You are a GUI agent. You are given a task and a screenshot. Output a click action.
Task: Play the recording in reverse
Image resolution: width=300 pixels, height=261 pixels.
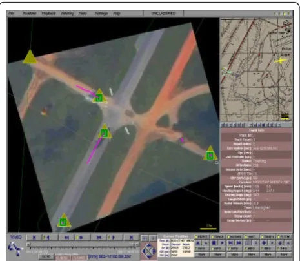tap(50, 238)
